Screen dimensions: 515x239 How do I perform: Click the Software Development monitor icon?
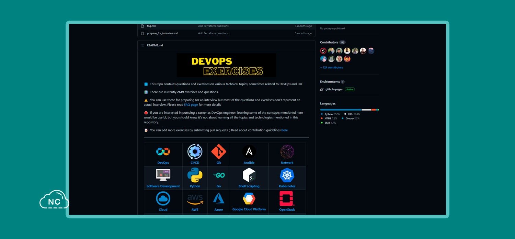[163, 175]
